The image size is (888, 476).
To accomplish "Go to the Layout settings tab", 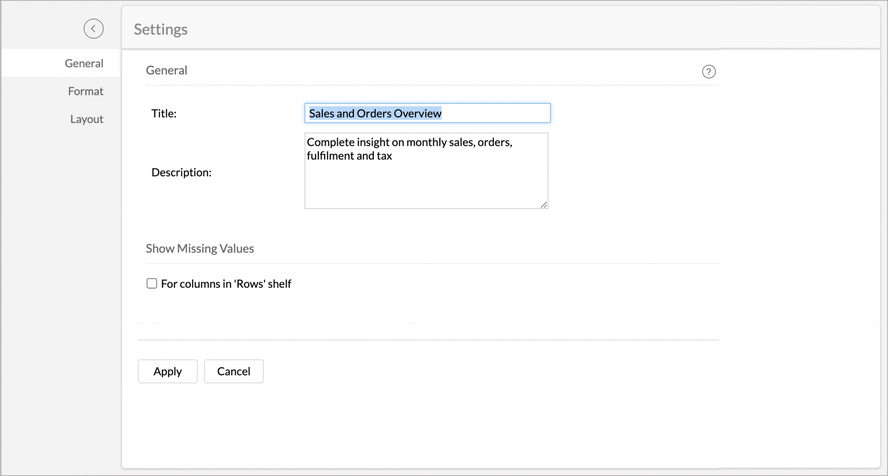I will [87, 119].
